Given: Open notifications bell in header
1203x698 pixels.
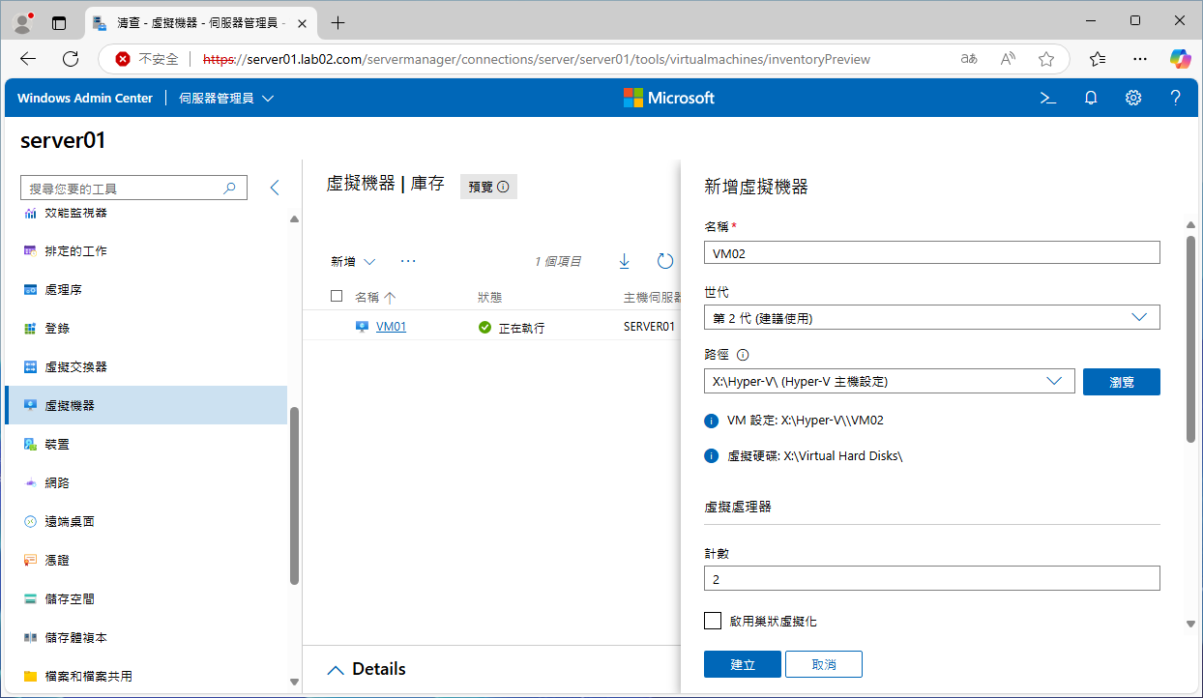Looking at the screenshot, I should pos(1091,98).
